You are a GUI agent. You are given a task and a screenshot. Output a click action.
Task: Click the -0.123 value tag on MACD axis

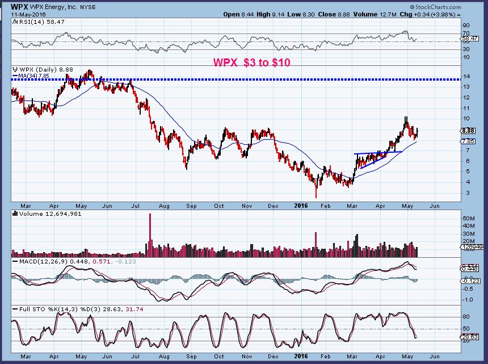pos(470,281)
